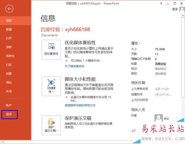Open the 压缩媒体 compress media dropdown
The height and width of the screenshot is (144, 185).
click(x=51, y=86)
